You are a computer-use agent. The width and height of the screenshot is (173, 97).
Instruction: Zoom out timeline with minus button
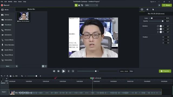pyautogui.click(x=25, y=76)
